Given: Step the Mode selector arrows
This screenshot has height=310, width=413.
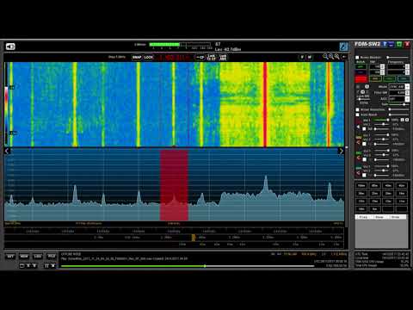Looking at the screenshot, I should point(407,86).
